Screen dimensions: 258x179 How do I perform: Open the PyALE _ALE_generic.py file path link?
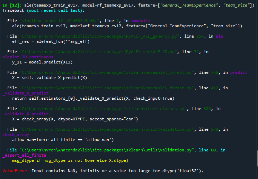coord(99,36)
